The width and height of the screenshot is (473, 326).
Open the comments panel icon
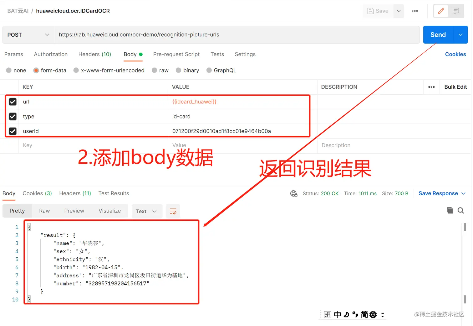tap(456, 11)
